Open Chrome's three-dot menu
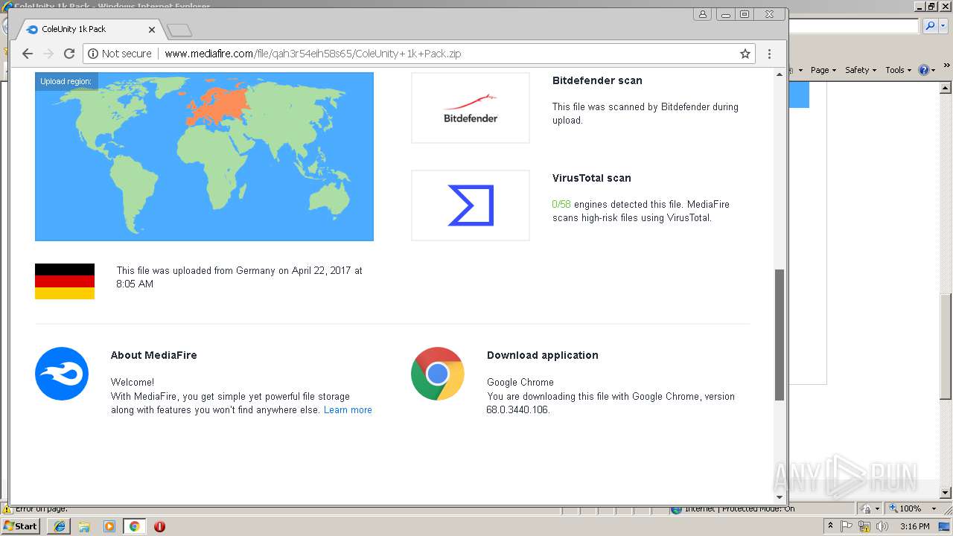Screen dimensions: 953x536 click(769, 54)
